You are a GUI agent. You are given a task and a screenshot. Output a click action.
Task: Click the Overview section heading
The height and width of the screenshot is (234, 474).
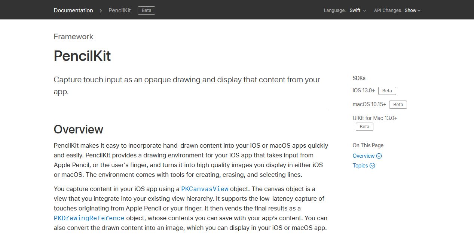pos(79,129)
